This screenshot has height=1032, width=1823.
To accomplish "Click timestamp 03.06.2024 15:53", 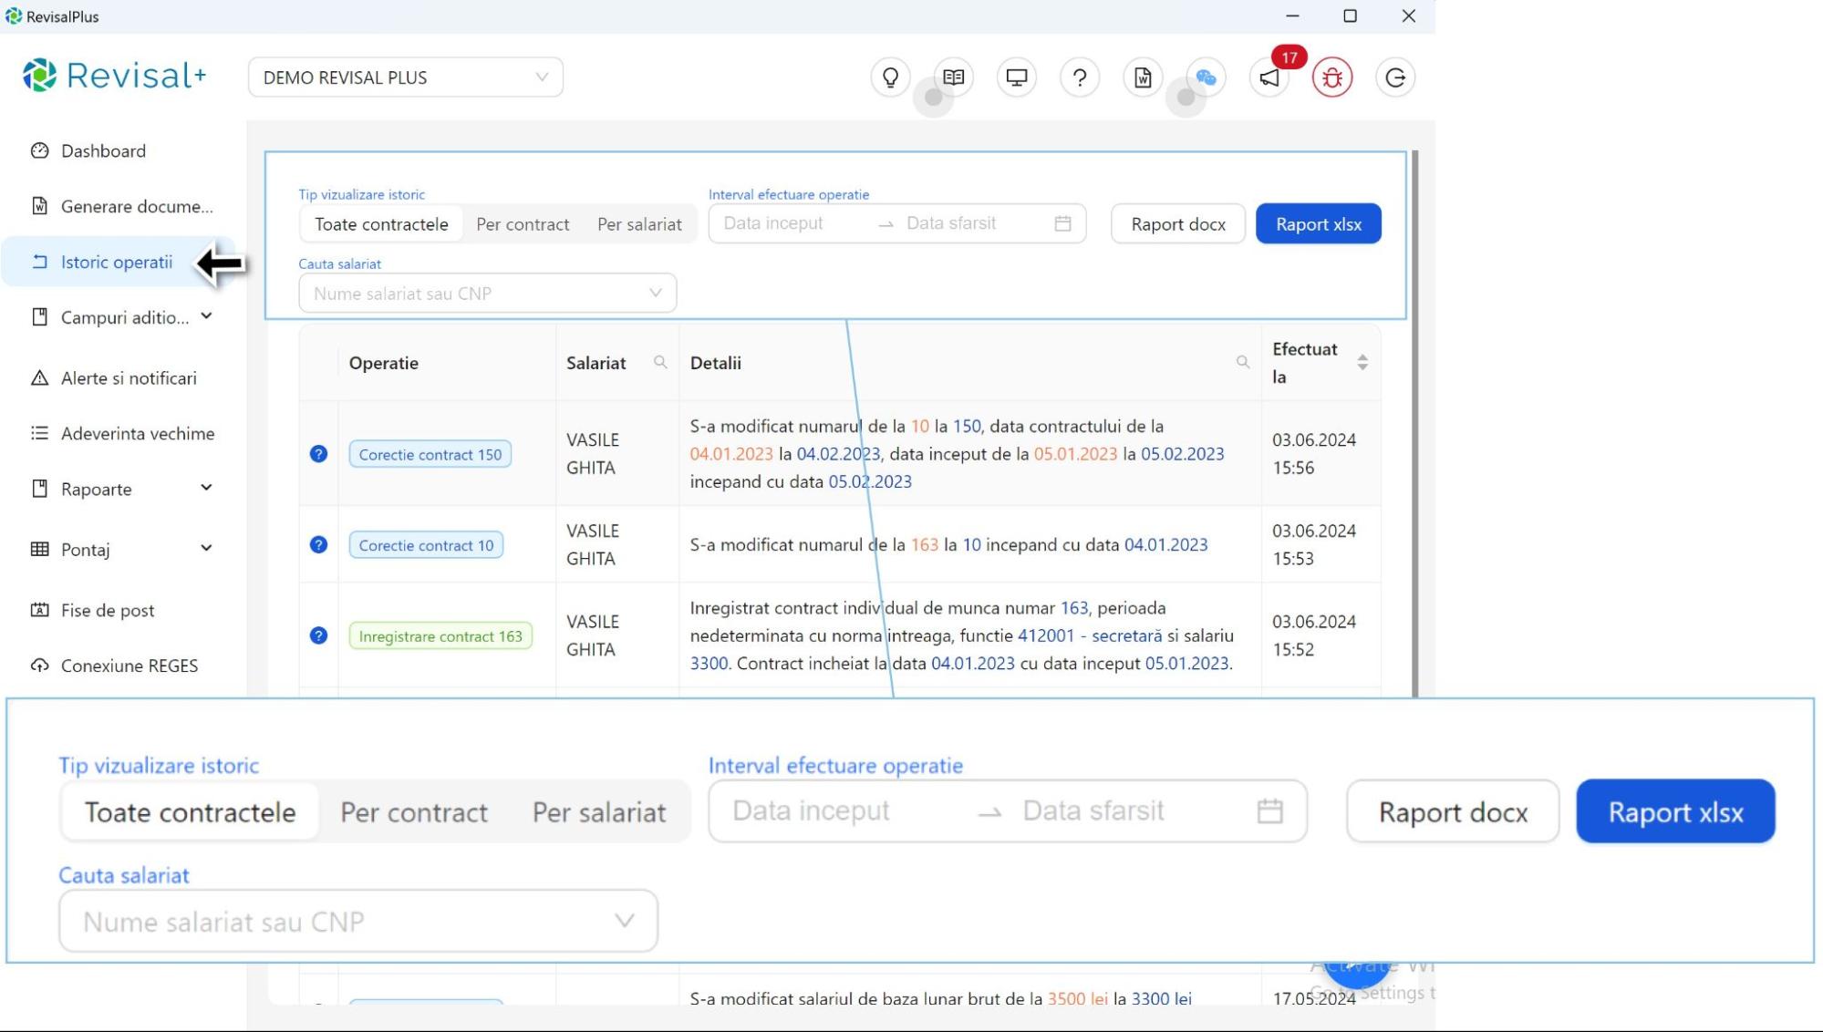I will pos(1314,544).
